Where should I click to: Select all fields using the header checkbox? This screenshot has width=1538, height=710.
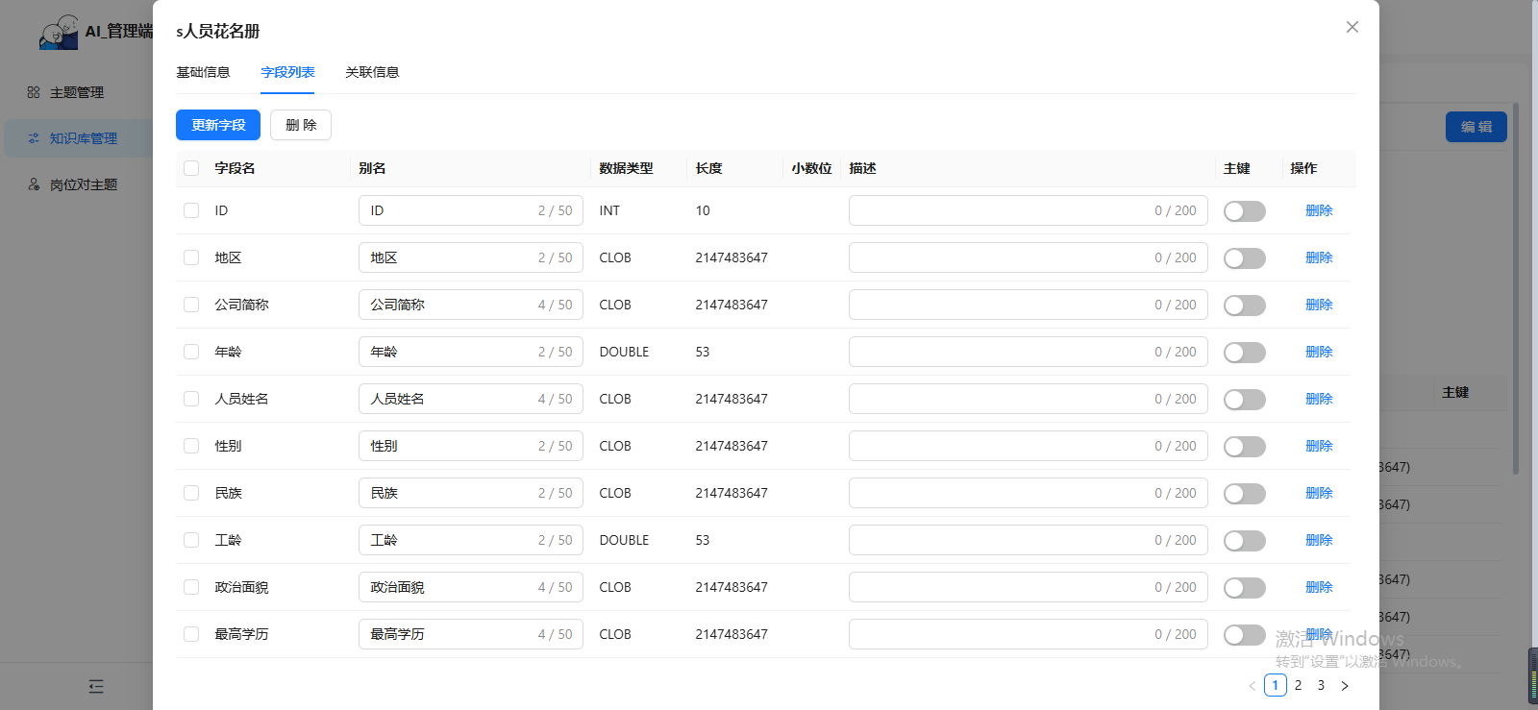tap(191, 168)
